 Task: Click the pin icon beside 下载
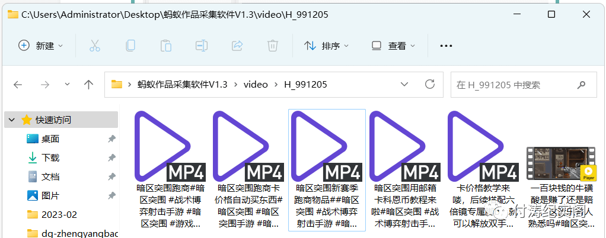click(111, 157)
